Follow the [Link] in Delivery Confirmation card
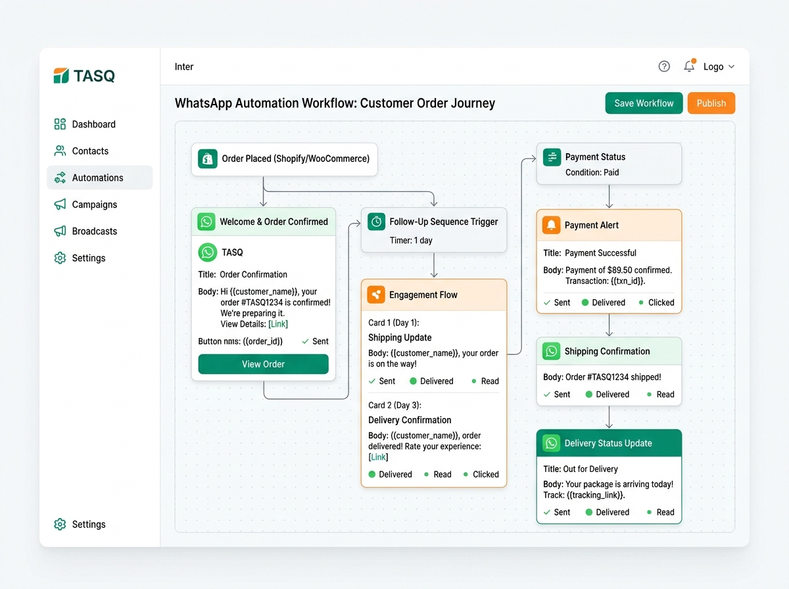 (378, 457)
